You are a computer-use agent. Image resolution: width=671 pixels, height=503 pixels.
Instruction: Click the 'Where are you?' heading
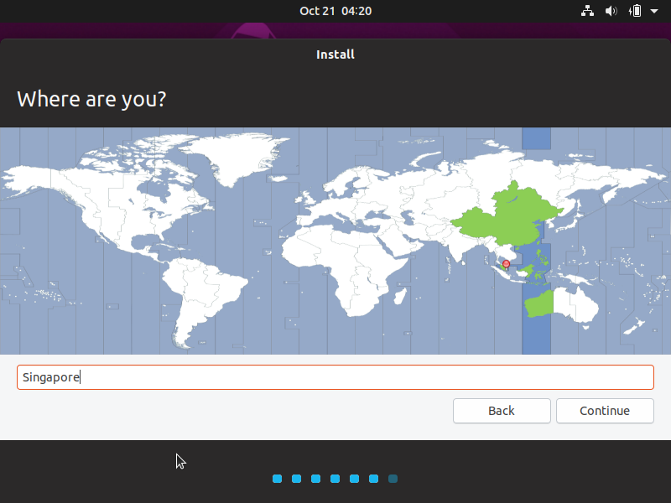pos(91,99)
